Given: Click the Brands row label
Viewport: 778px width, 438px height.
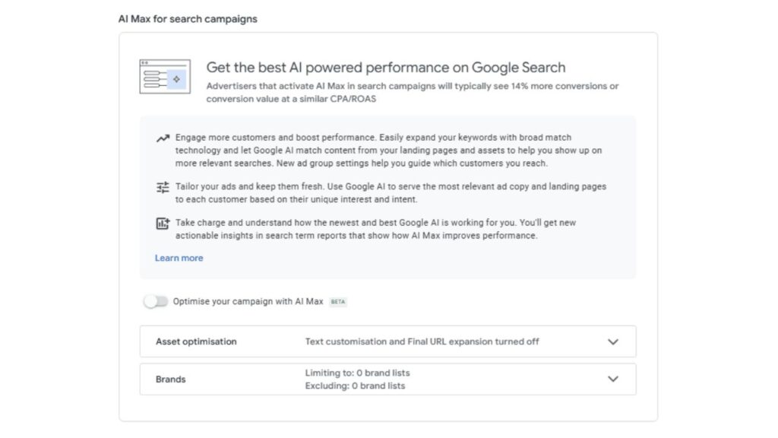Looking at the screenshot, I should click(171, 379).
